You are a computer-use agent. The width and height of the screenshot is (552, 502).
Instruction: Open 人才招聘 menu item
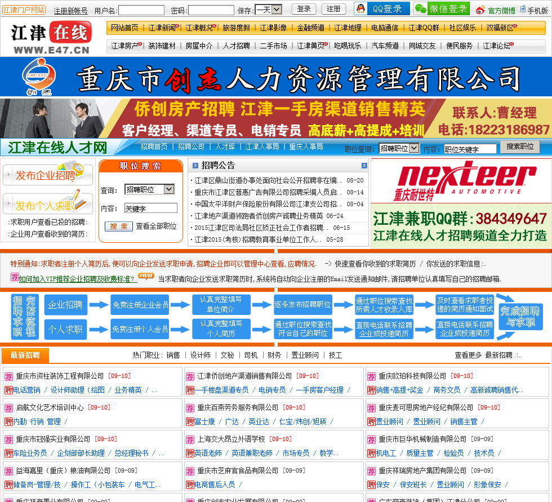[x=236, y=46]
